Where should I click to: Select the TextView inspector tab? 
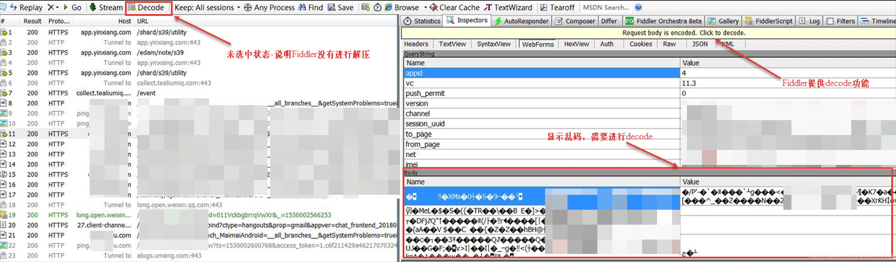pos(452,44)
